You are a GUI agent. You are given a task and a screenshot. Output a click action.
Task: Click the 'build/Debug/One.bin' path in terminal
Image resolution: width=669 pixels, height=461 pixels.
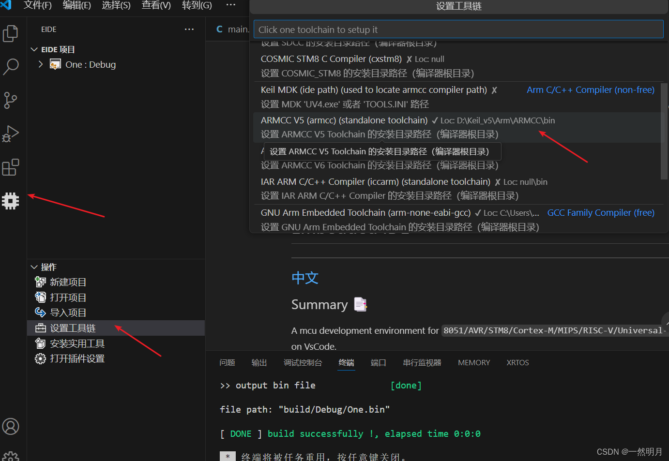(x=334, y=409)
